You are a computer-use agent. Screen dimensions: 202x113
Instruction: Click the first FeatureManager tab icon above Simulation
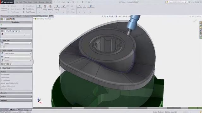[2, 19]
